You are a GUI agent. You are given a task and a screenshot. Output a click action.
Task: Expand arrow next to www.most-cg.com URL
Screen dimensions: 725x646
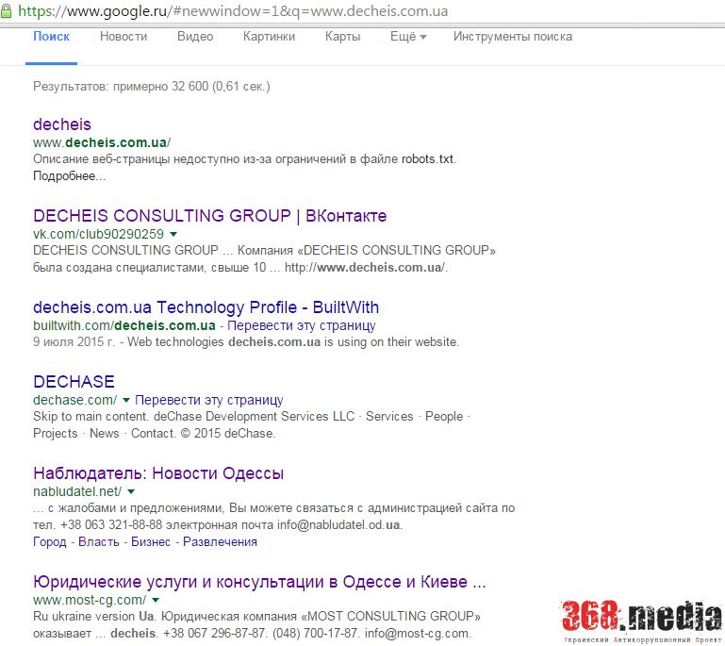point(155,600)
